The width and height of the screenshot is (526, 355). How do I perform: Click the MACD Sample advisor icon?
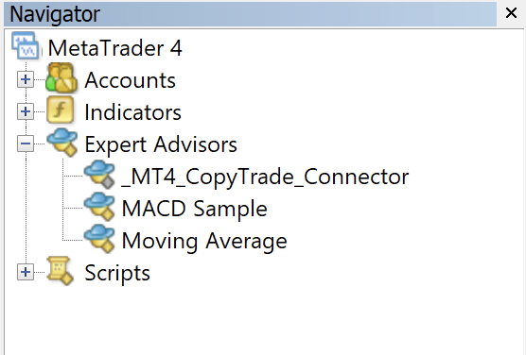coord(99,207)
